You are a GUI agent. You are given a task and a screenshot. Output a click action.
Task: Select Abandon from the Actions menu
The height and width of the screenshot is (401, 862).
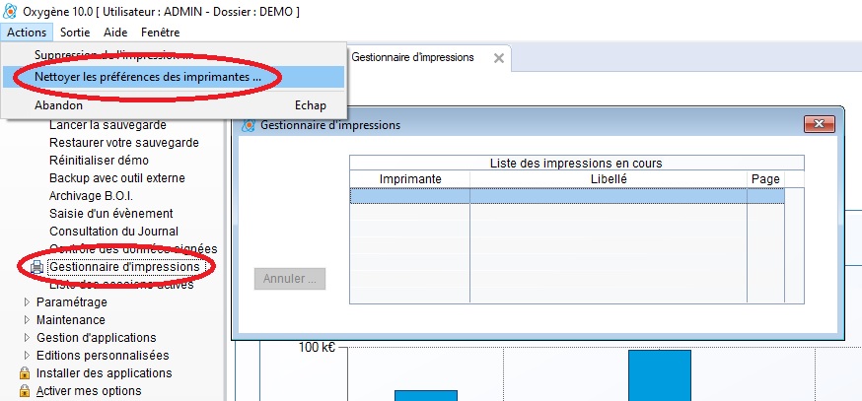(58, 104)
